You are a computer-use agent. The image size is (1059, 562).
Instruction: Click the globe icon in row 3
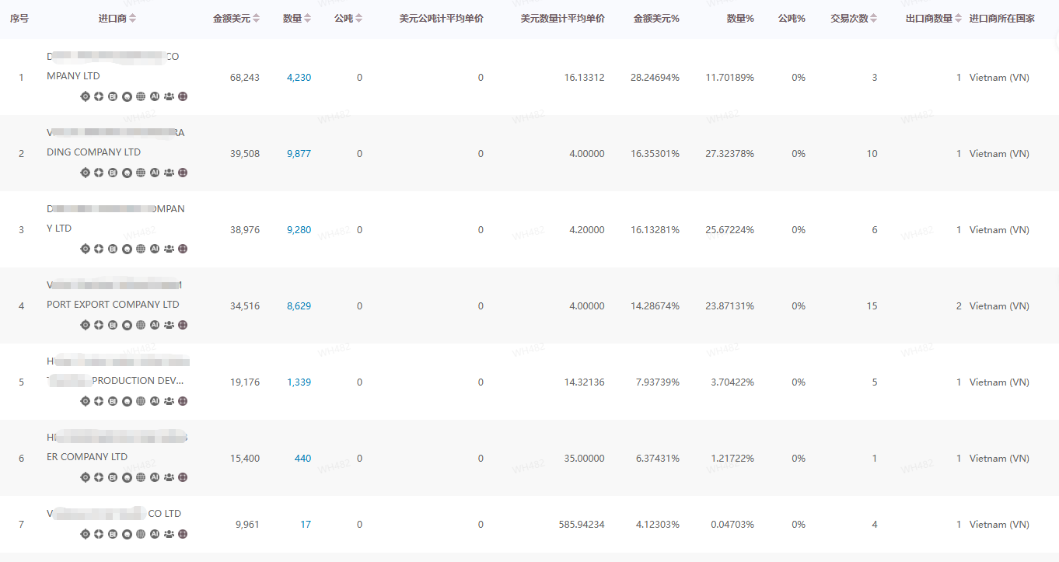coord(141,249)
